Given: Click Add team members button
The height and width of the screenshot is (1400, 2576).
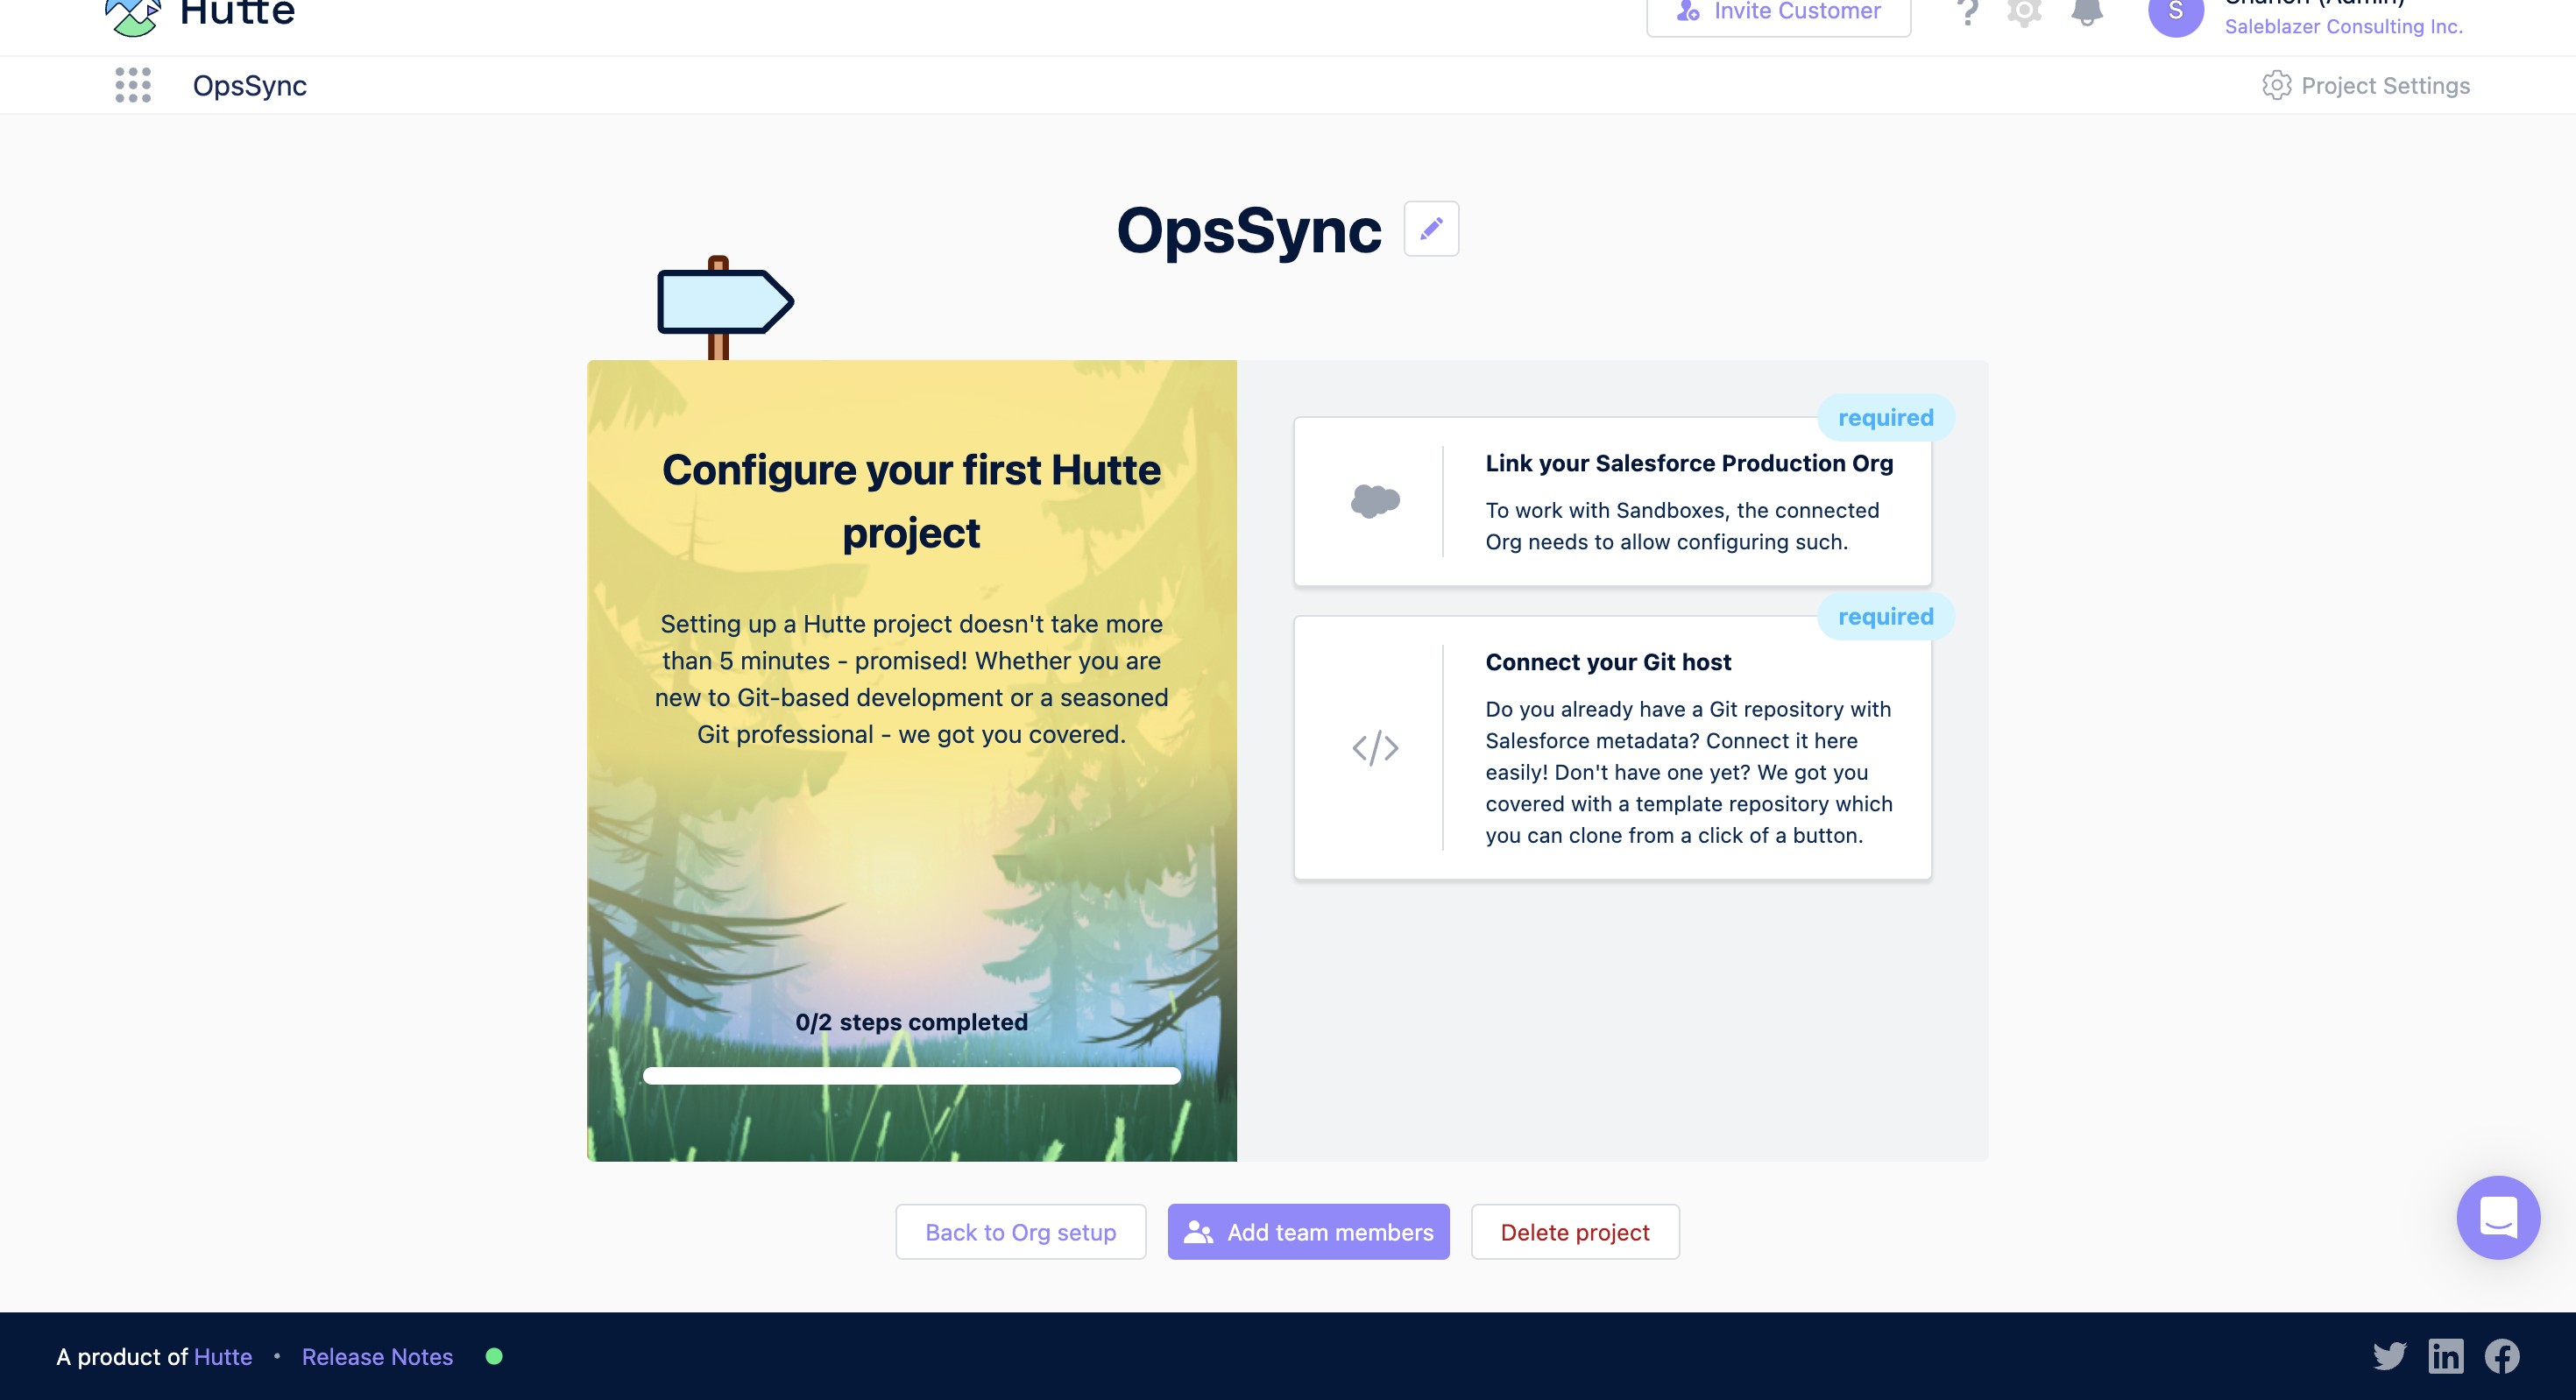Looking at the screenshot, I should coord(1308,1232).
